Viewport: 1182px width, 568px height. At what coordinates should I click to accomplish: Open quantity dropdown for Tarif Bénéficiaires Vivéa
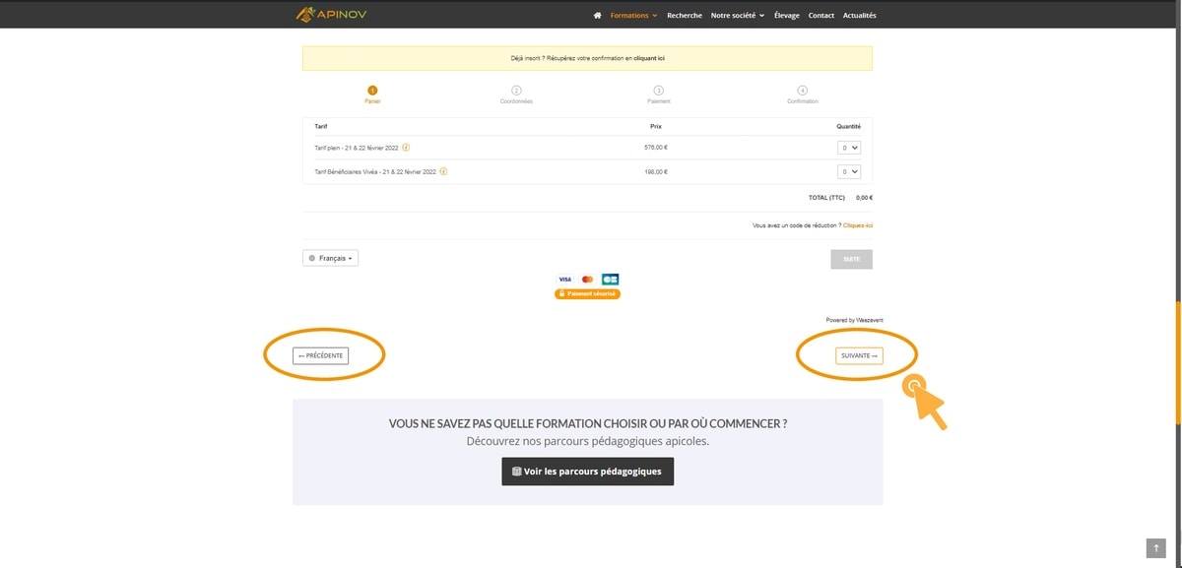[849, 171]
